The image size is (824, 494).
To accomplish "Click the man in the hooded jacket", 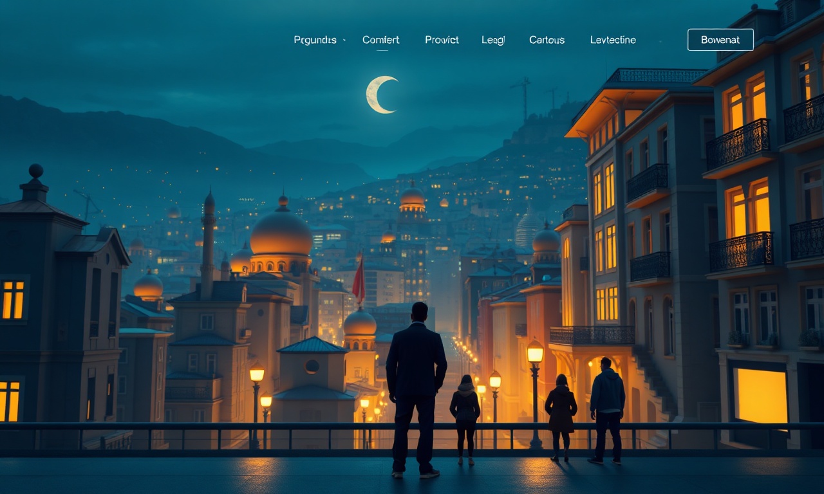I will (x=606, y=410).
